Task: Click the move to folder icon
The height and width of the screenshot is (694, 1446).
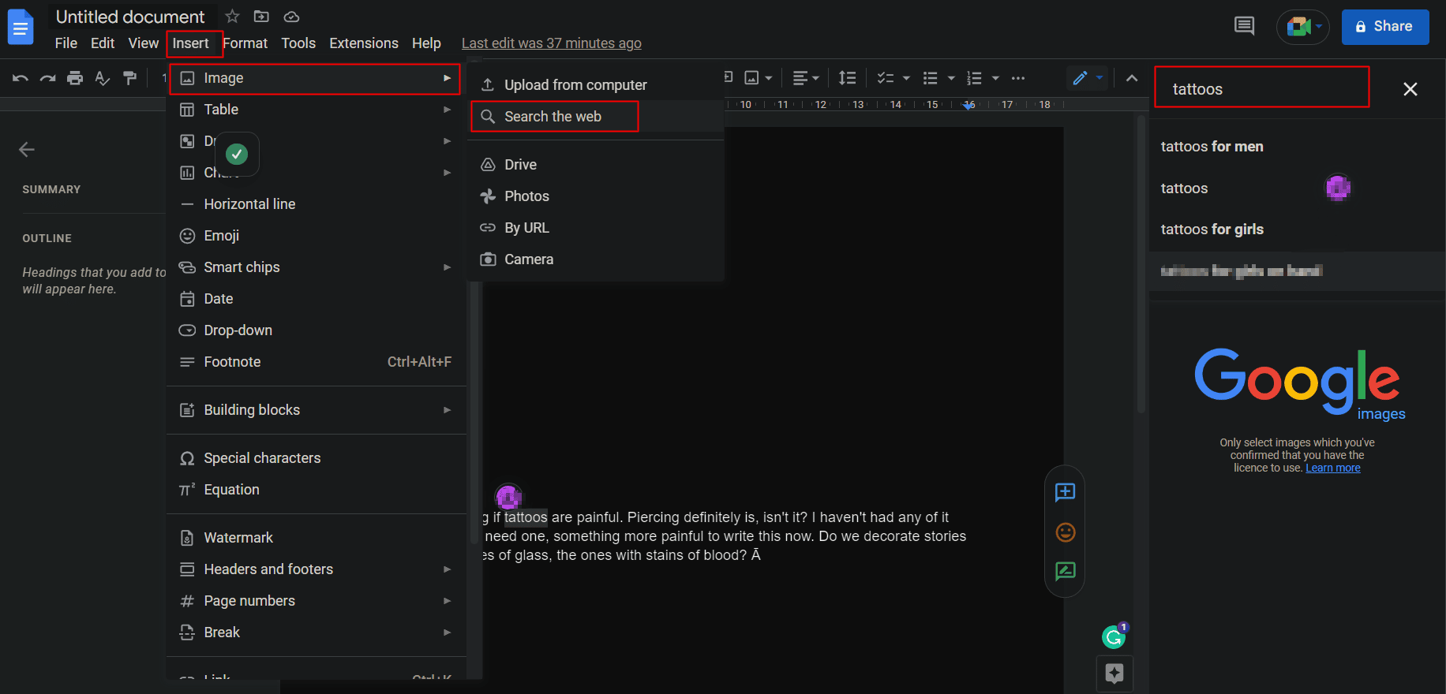Action: (261, 17)
